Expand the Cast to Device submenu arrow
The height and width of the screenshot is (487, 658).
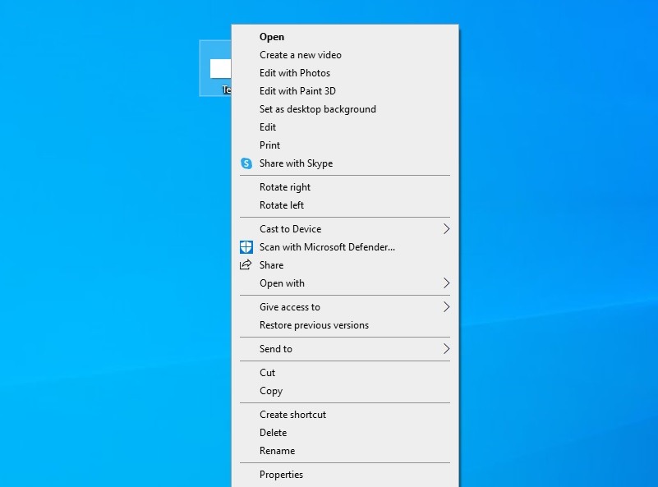[x=446, y=229]
